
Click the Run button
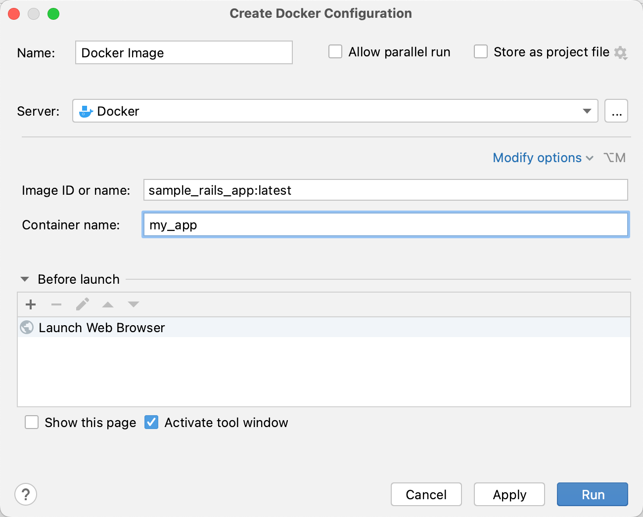tap(592, 494)
